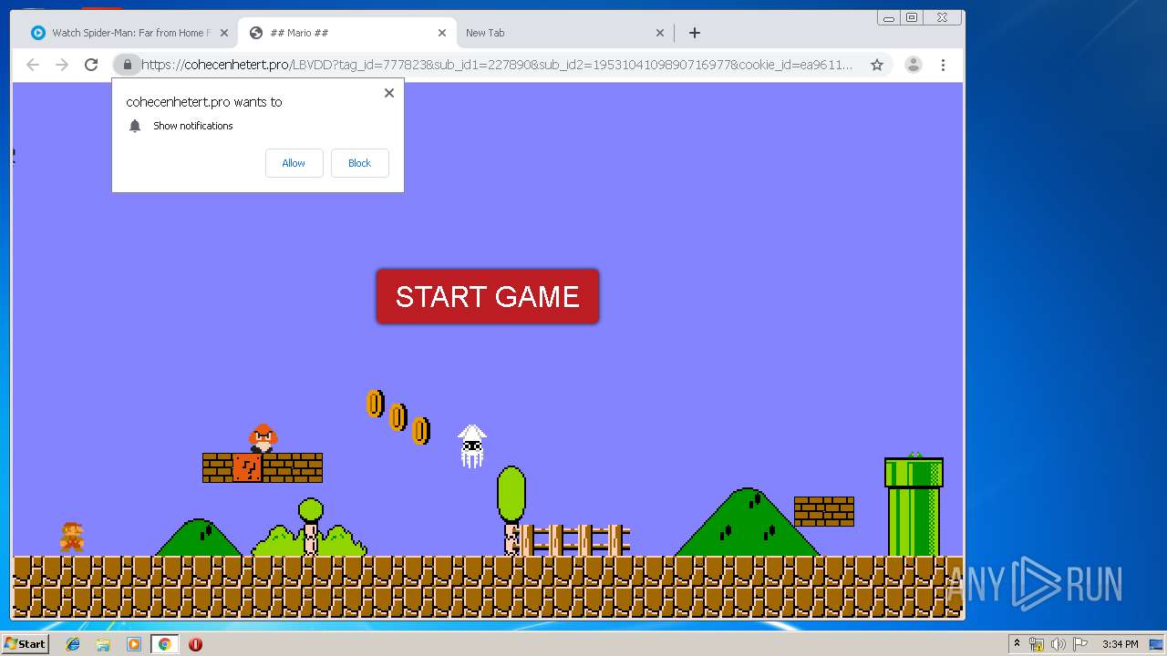This screenshot has width=1167, height=656.
Task: Click the green warp pipe
Action: coord(914,507)
